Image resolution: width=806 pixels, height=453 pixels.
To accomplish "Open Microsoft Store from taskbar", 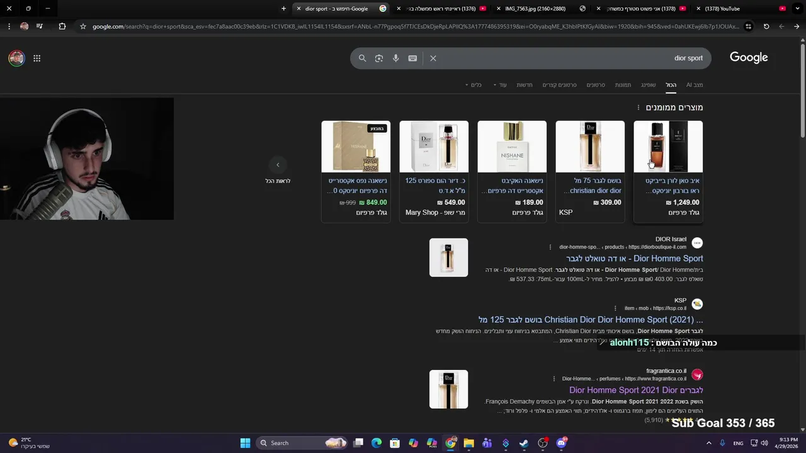I will click(395, 443).
